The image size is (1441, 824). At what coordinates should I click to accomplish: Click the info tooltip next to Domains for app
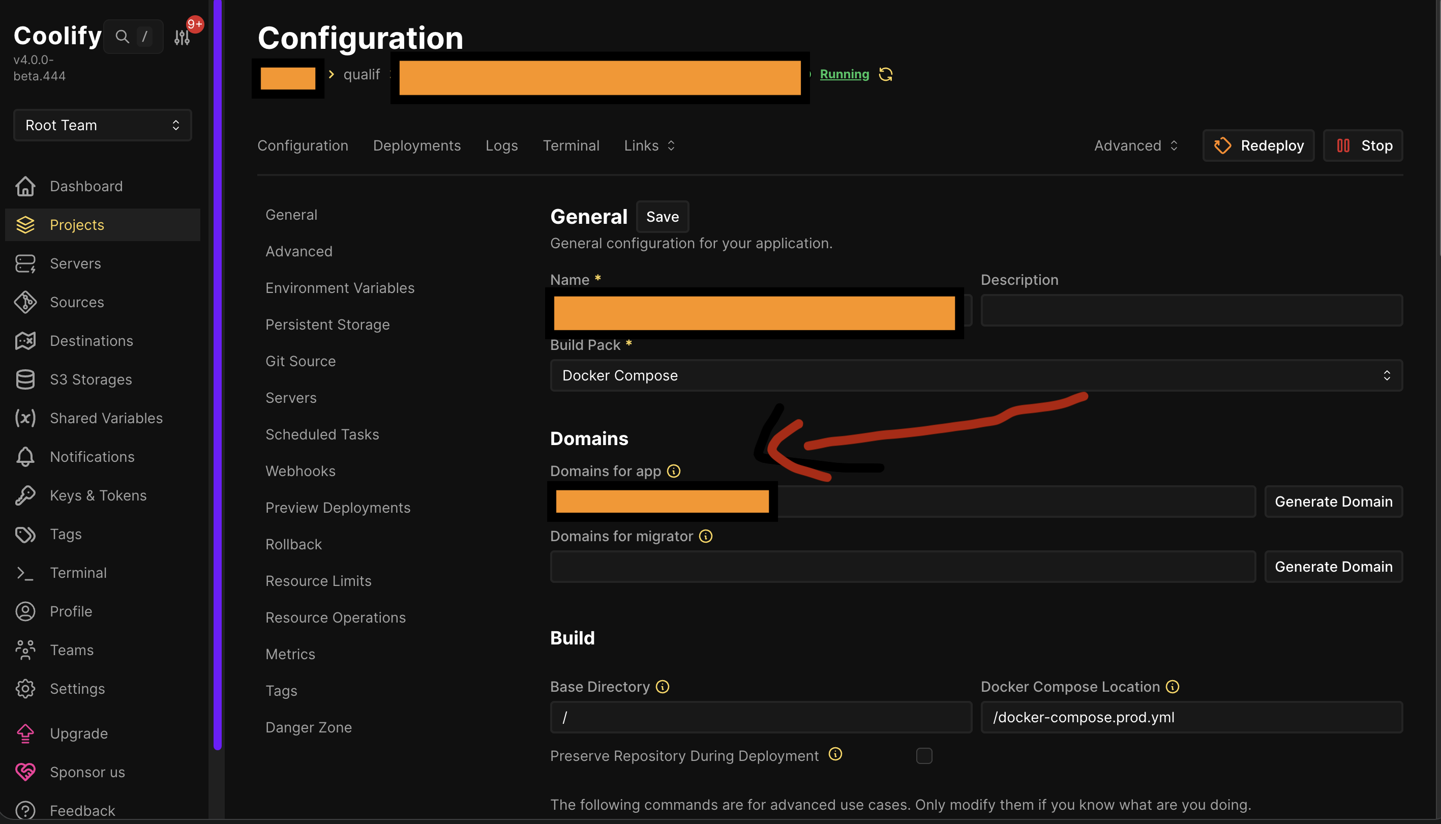(674, 470)
